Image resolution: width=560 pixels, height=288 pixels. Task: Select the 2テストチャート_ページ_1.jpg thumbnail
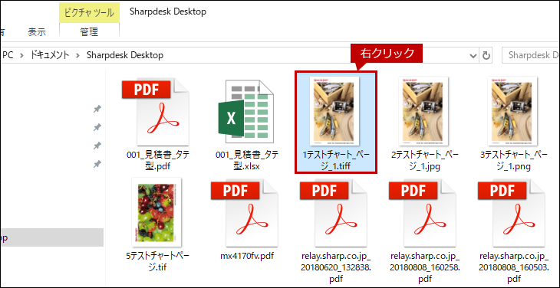pos(423,111)
